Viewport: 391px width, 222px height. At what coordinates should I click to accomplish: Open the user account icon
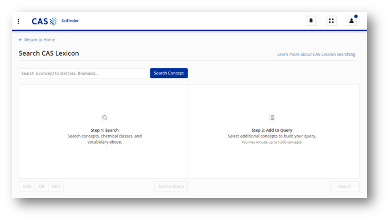click(351, 20)
